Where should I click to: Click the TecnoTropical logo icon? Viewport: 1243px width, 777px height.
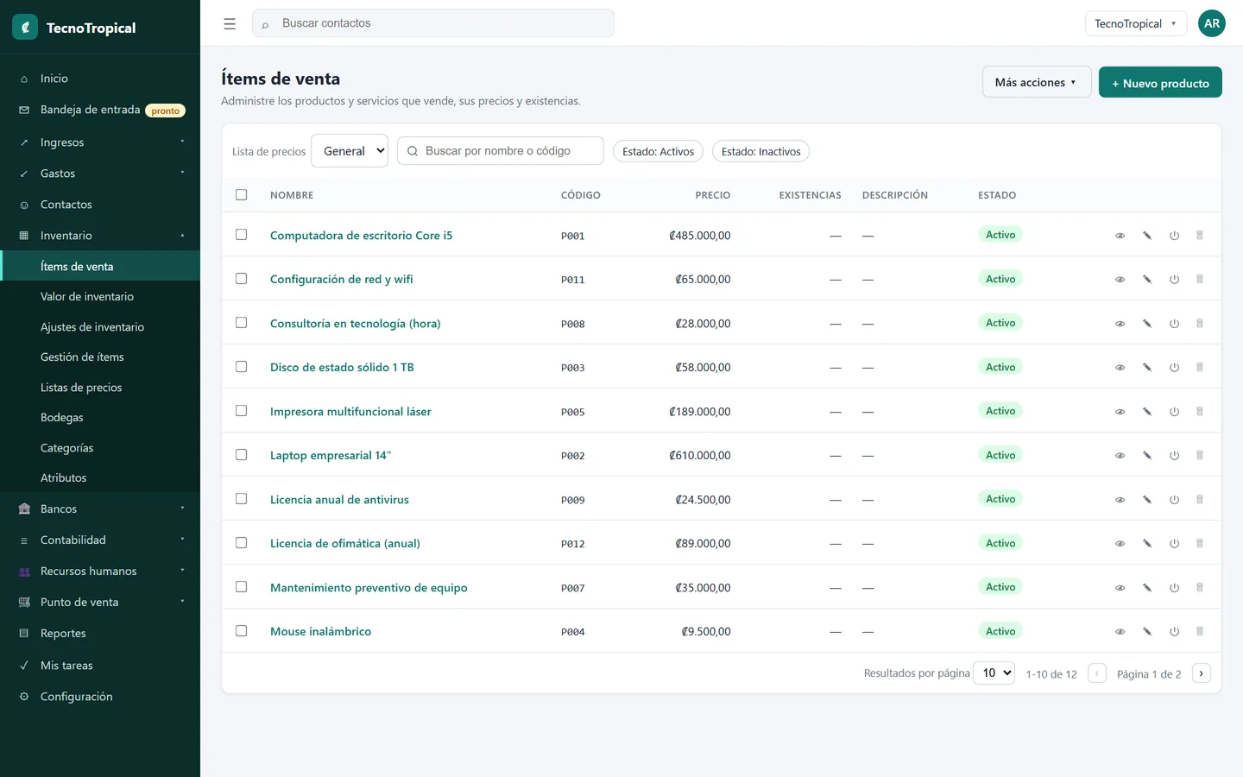[25, 27]
